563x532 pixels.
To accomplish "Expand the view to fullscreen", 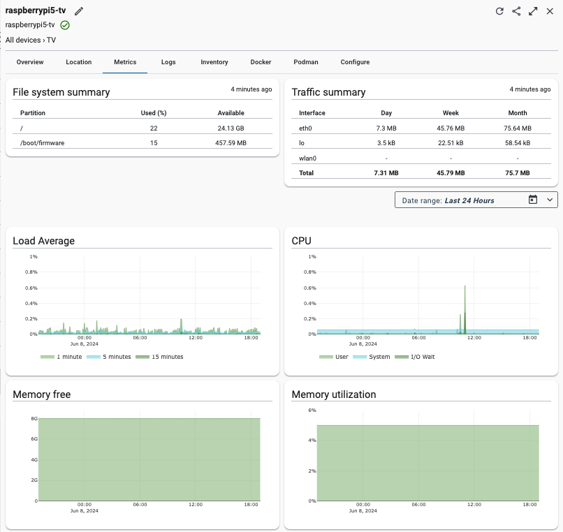I will [533, 10].
